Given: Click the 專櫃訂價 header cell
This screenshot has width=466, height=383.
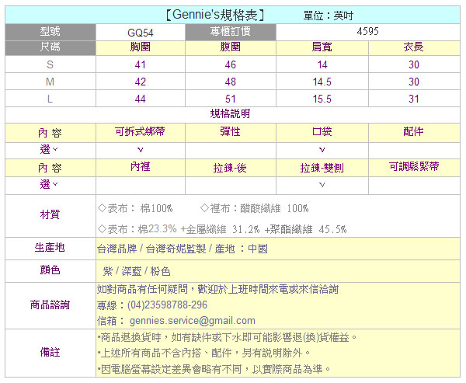Looking at the screenshot, I should point(231,32).
